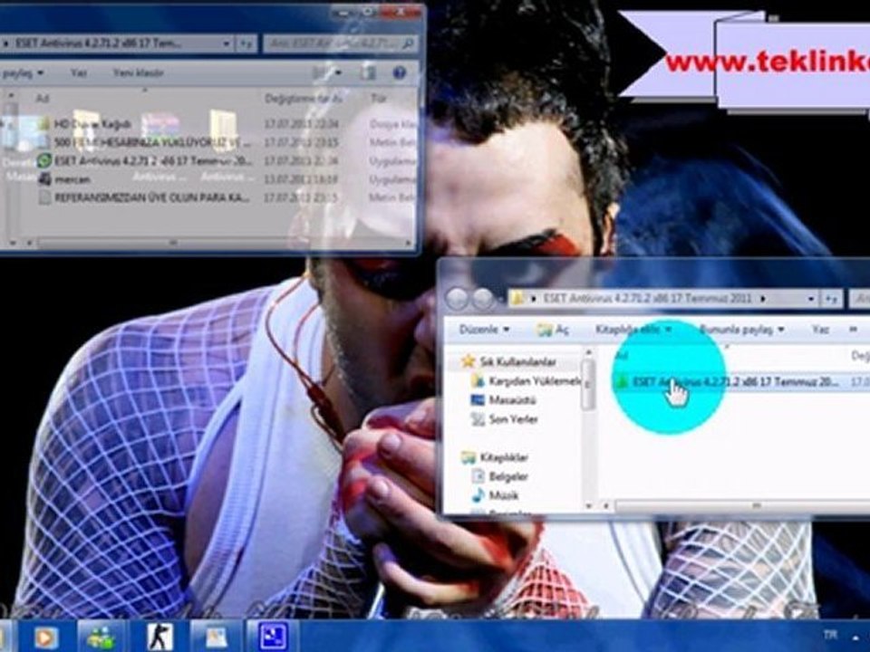Open address bar history dropdown in front window
The height and width of the screenshot is (652, 870).
pos(811,299)
